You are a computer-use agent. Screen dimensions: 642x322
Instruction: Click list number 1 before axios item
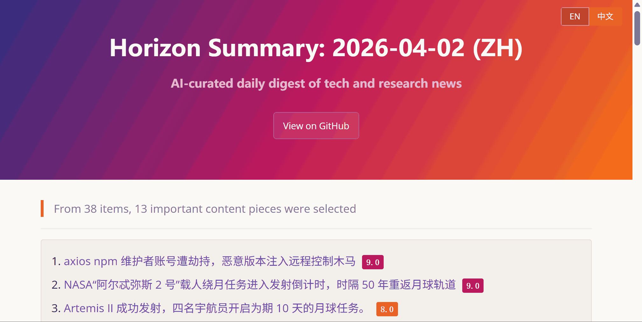pyautogui.click(x=56, y=261)
